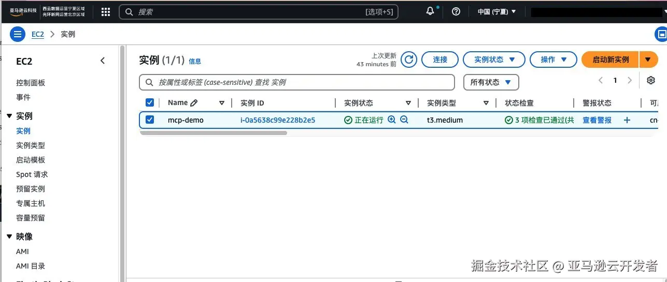Open the help question mark icon
667x282 pixels.
tap(456, 11)
